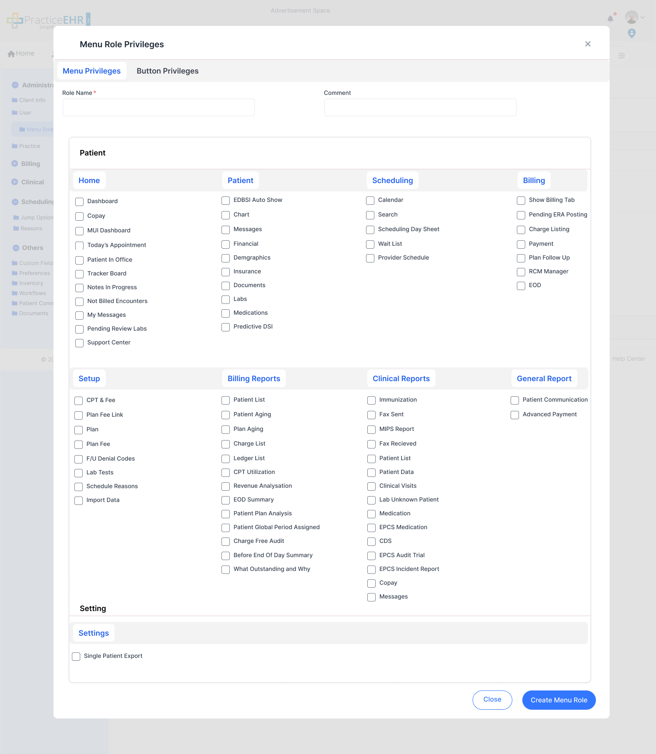Open Preferences folder in sidebar
The height and width of the screenshot is (754, 656).
click(31, 273)
